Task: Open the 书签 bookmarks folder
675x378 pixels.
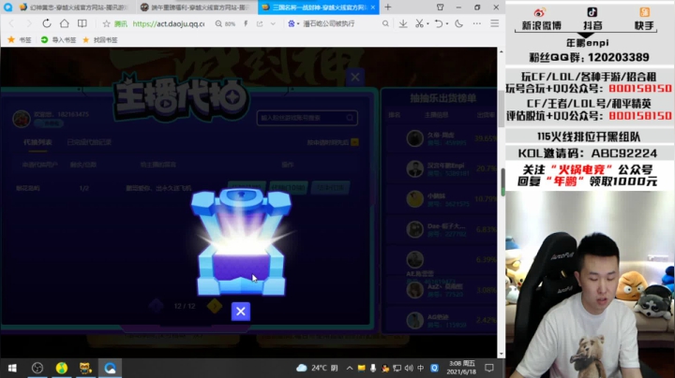Action: 20,40
